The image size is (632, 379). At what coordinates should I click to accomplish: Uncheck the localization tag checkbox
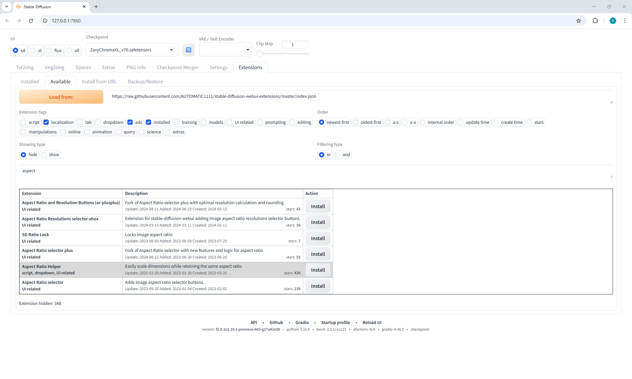(x=46, y=122)
